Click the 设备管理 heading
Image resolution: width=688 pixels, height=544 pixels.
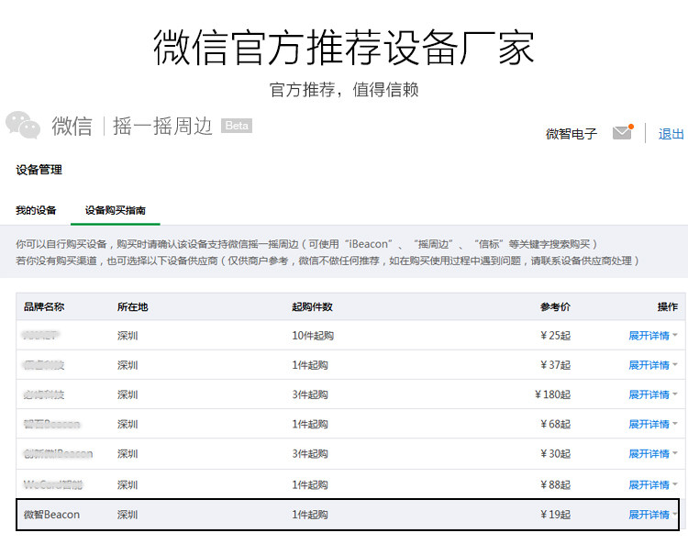click(39, 170)
